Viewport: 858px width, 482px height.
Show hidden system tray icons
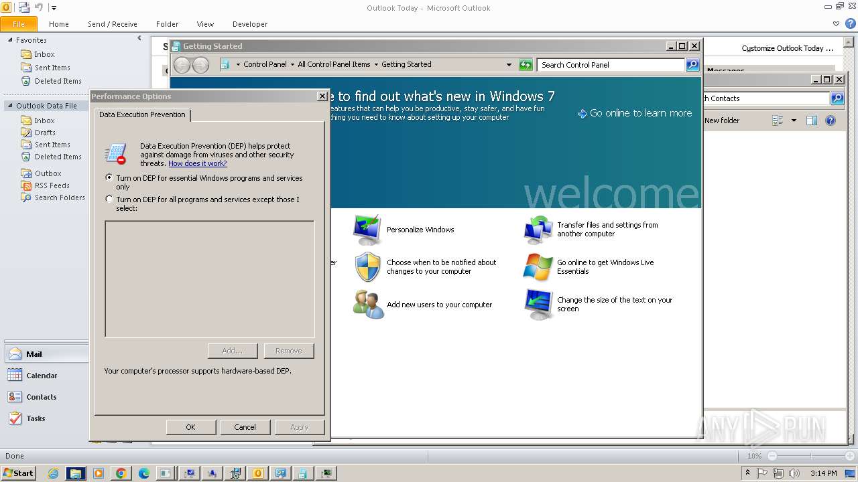point(748,473)
